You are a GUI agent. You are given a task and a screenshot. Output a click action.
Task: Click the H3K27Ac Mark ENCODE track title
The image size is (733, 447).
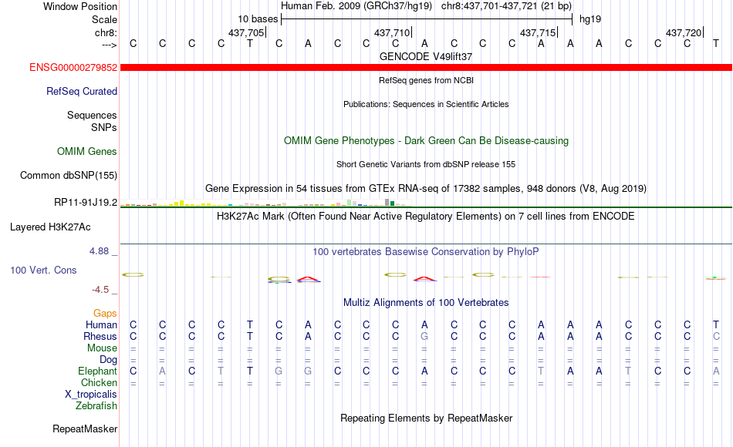pyautogui.click(x=426, y=216)
